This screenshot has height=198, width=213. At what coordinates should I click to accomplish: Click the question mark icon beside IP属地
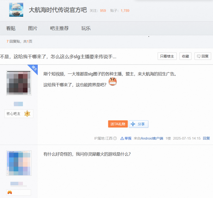coord(115,138)
